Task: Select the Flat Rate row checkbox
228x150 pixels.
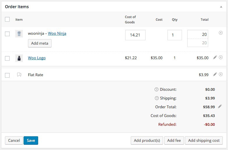Action: click(x=7, y=75)
